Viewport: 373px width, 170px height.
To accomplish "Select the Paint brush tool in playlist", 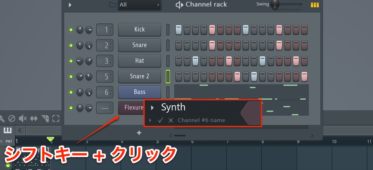I will coord(2,118).
